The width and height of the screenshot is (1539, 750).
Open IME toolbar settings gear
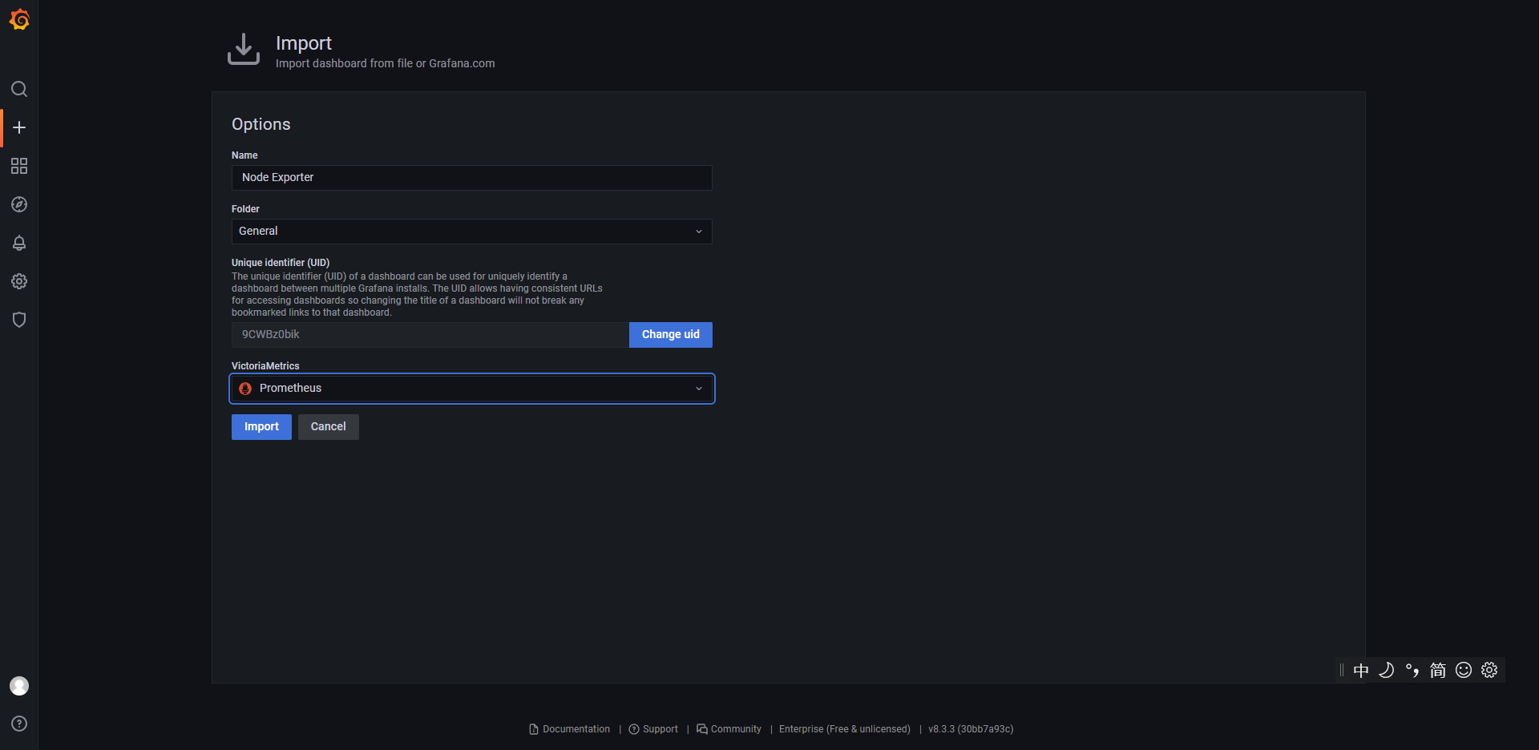[x=1489, y=670]
